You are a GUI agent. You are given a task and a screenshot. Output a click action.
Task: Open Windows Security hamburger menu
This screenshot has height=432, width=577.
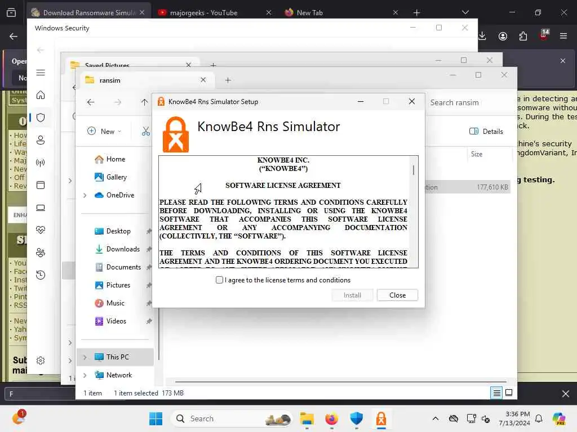point(41,73)
